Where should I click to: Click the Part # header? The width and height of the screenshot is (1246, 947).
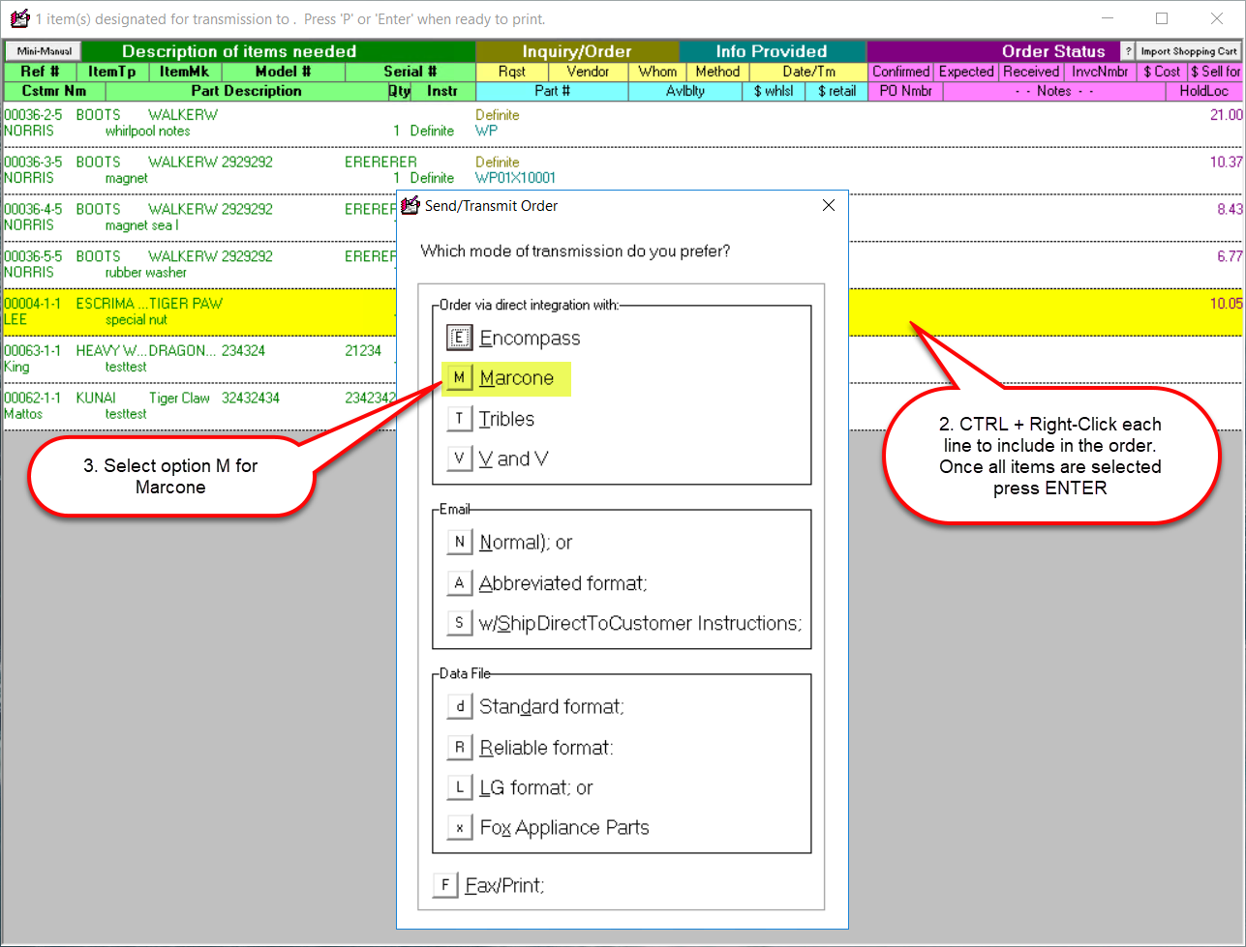coord(552,91)
